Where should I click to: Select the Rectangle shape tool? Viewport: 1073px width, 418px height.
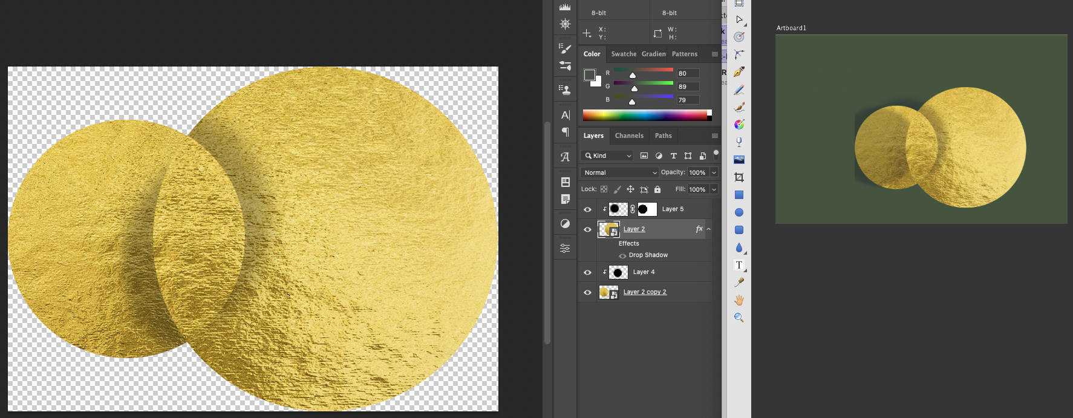click(x=739, y=195)
